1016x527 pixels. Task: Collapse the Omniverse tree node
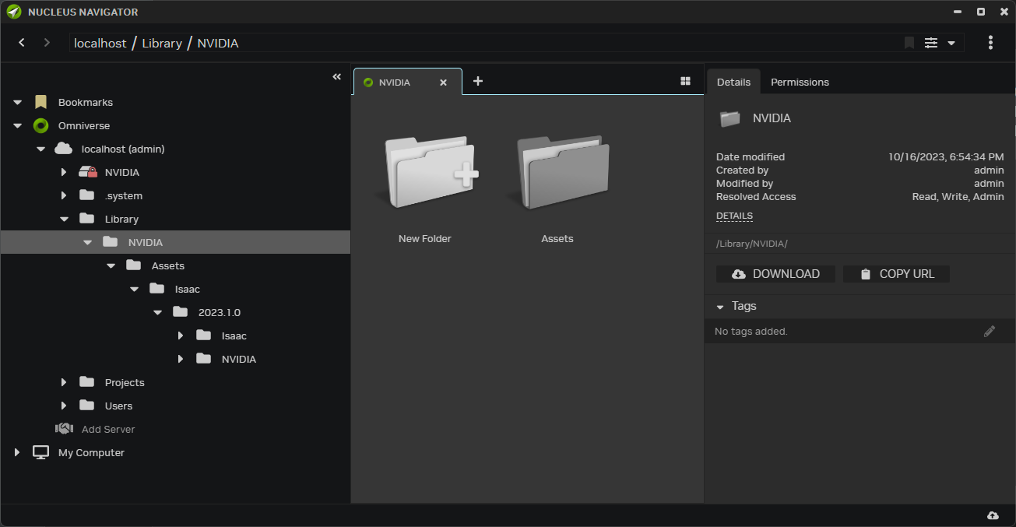[17, 125]
